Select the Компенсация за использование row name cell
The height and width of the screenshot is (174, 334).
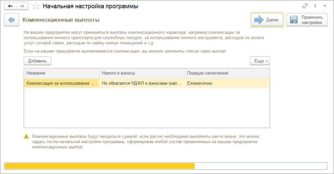[x=61, y=83]
